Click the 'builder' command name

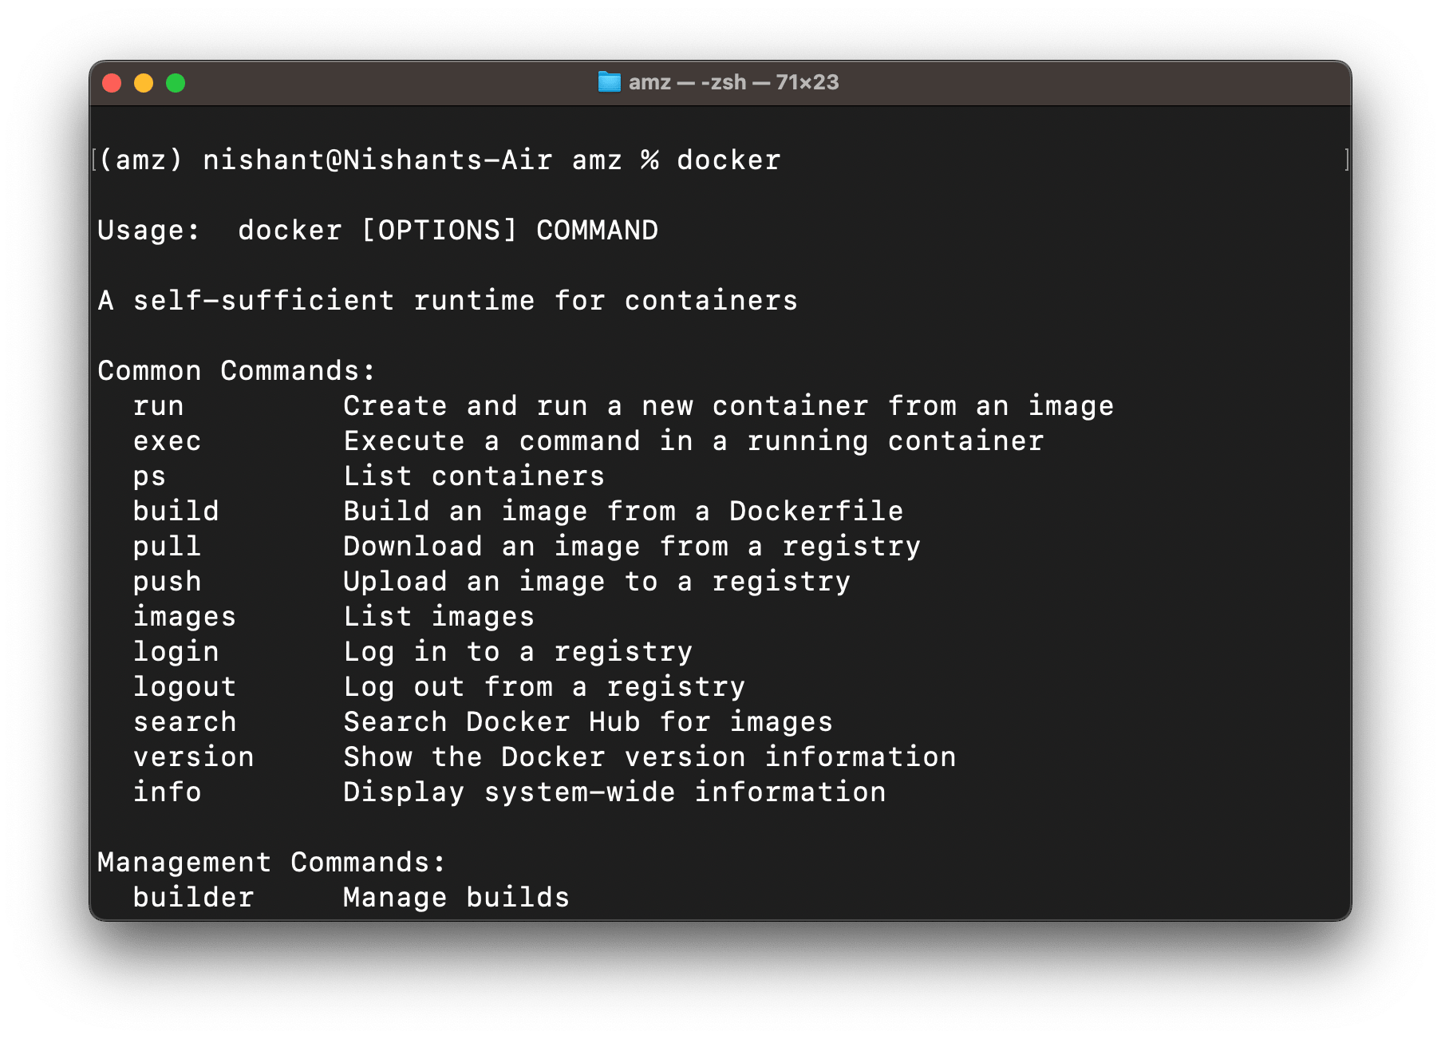click(194, 898)
